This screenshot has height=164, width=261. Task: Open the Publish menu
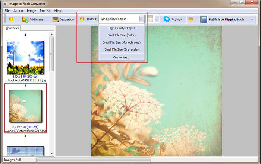click(45, 11)
